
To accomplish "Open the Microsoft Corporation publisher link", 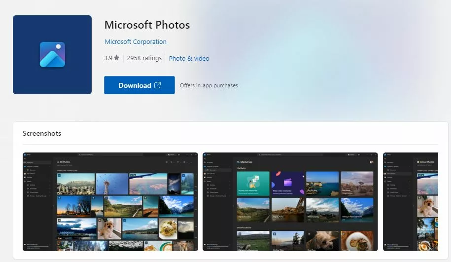I will tap(136, 42).
